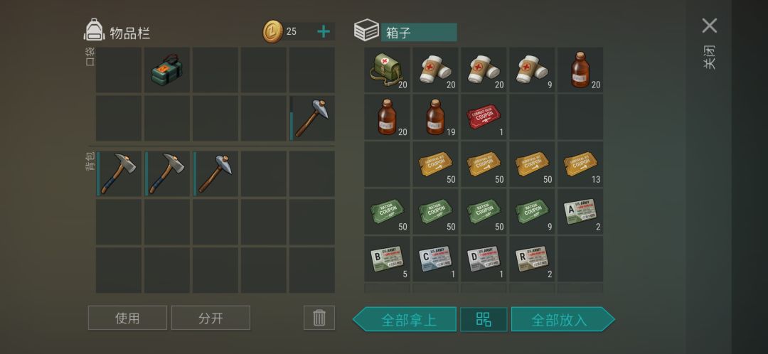Select green ration coupon stack of 9
The height and width of the screenshot is (354, 768).
pyautogui.click(x=532, y=212)
